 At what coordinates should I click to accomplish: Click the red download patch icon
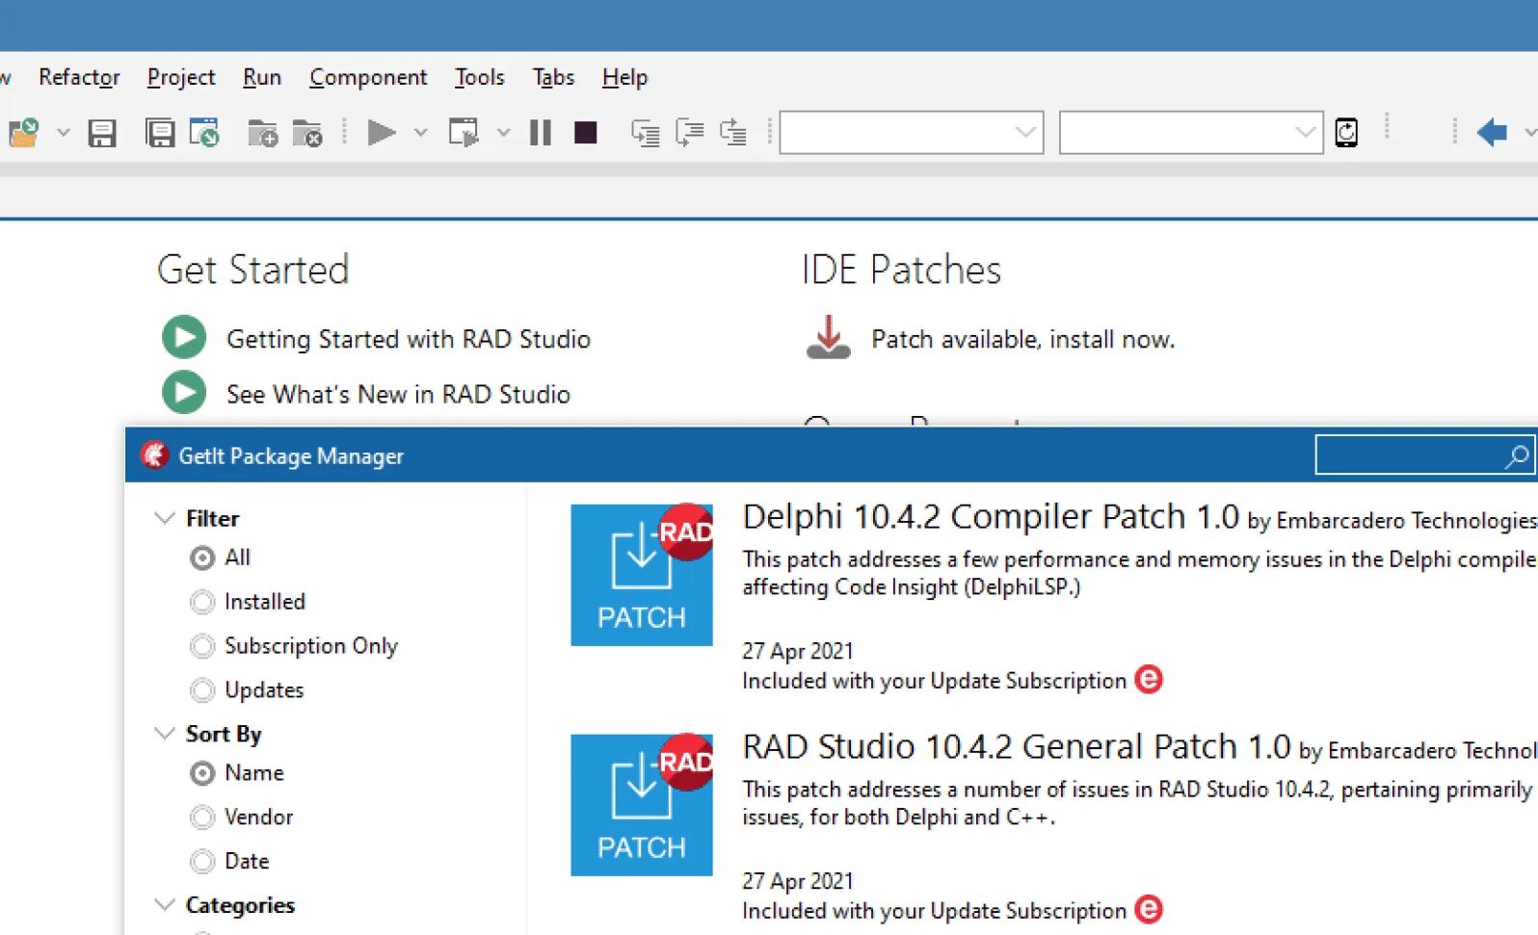(828, 337)
